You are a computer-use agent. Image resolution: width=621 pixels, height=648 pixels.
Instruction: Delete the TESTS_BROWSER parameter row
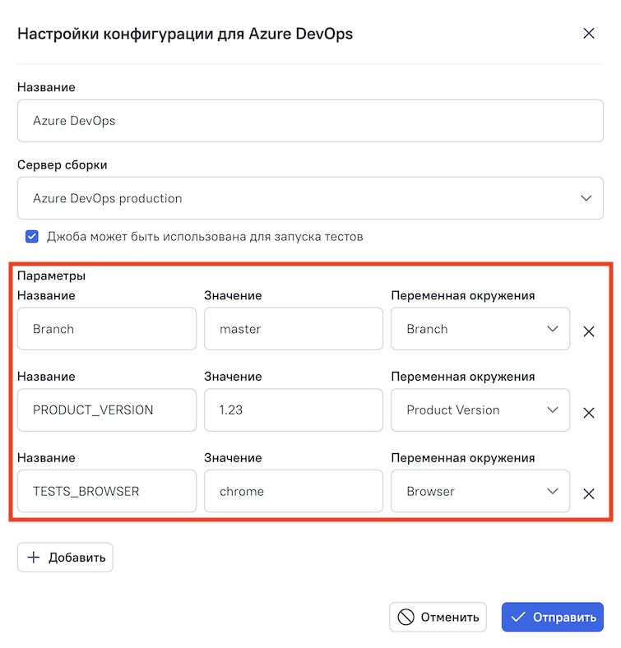(588, 494)
